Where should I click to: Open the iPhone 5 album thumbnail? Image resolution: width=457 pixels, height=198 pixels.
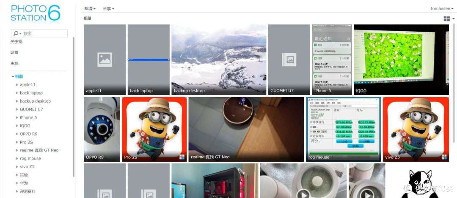332,60
